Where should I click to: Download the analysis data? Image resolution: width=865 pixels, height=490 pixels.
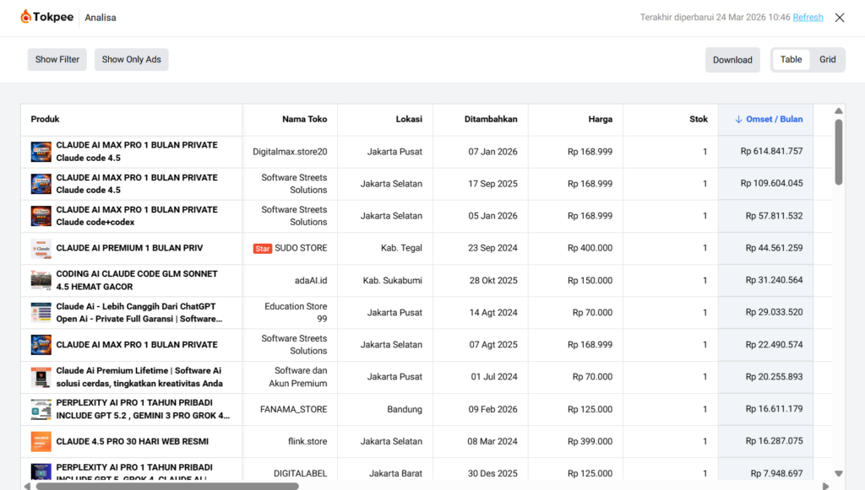[x=732, y=60]
